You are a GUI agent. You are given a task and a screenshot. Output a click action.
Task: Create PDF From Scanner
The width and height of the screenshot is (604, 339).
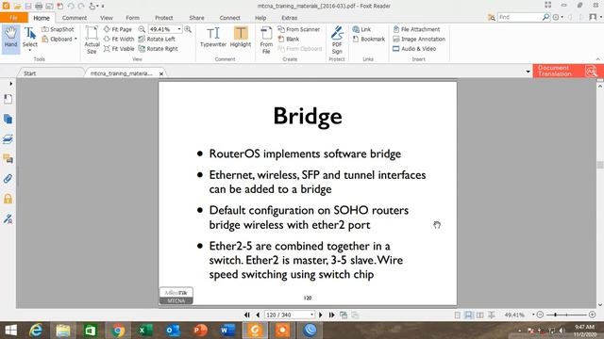[299, 29]
